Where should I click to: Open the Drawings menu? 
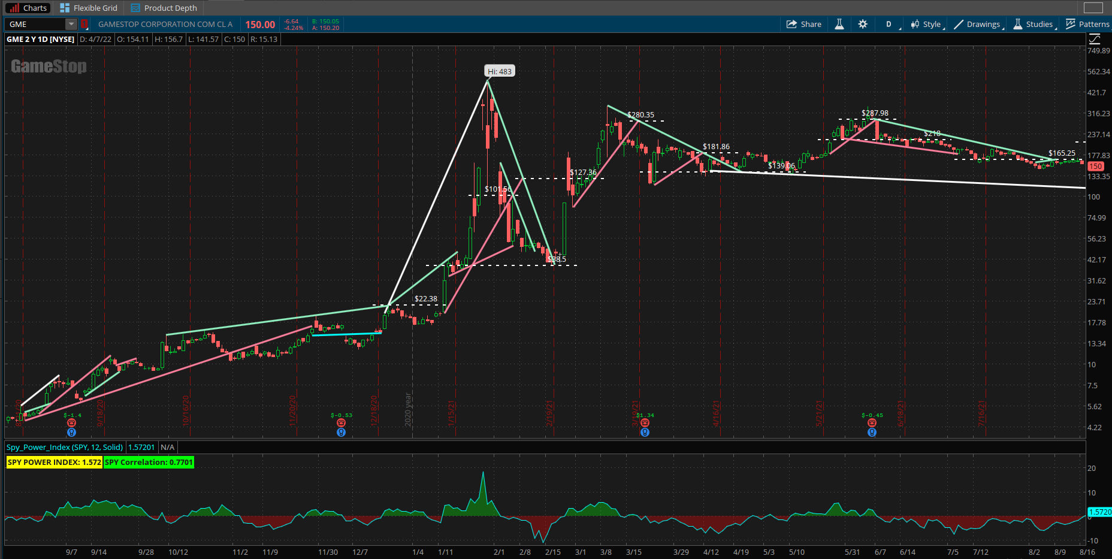[979, 24]
